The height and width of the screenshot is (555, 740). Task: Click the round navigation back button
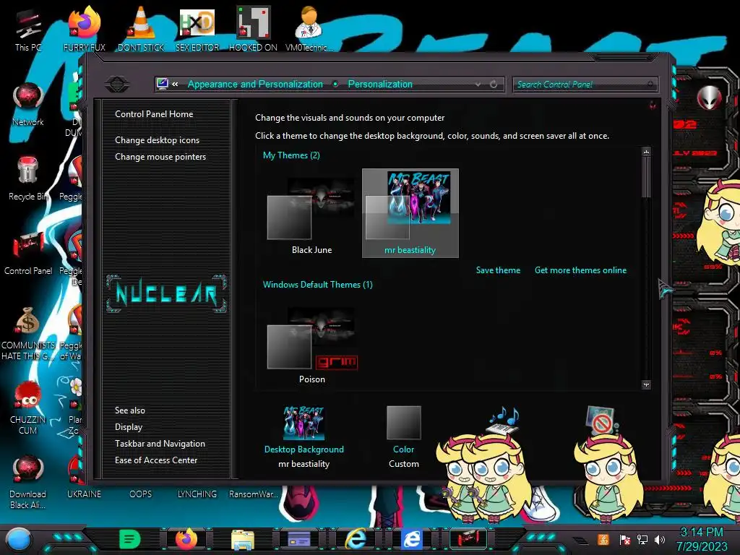pyautogui.click(x=117, y=85)
